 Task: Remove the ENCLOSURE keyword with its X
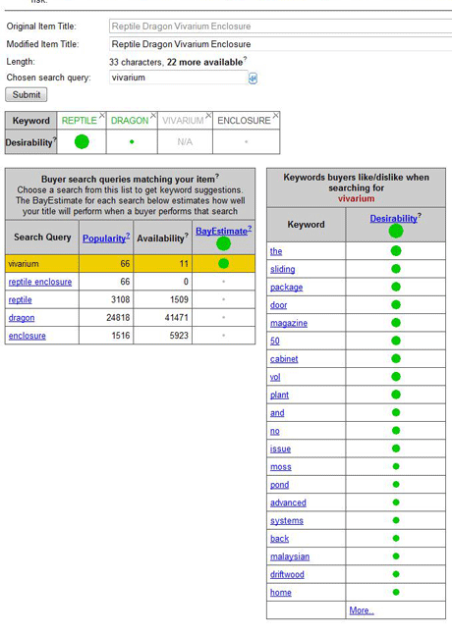275,116
